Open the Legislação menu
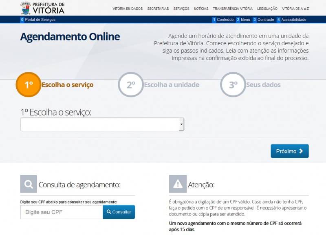The image size is (326, 235). coord(267,9)
